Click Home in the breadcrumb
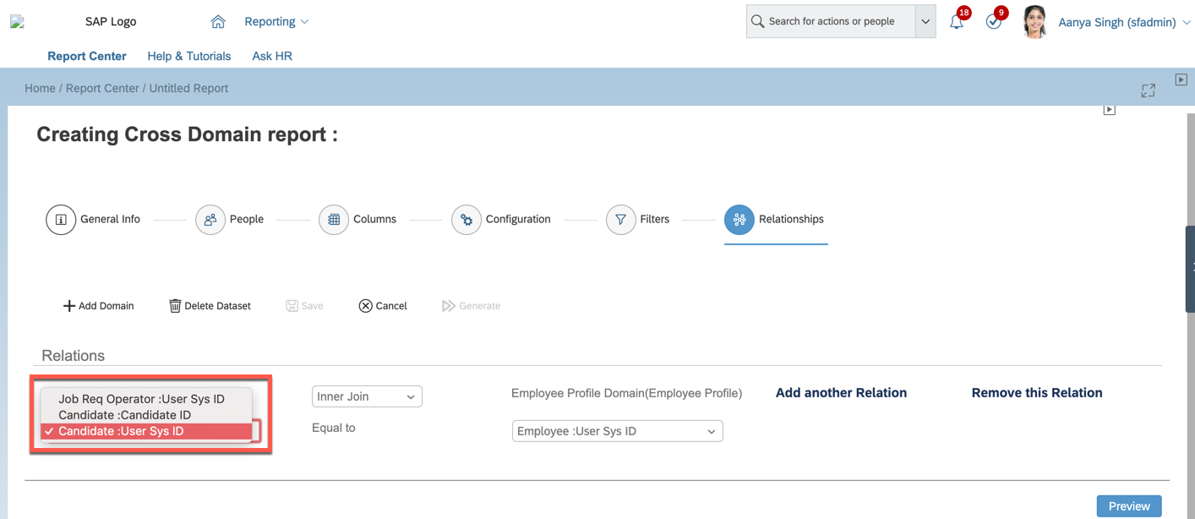The width and height of the screenshot is (1195, 519). coord(40,88)
